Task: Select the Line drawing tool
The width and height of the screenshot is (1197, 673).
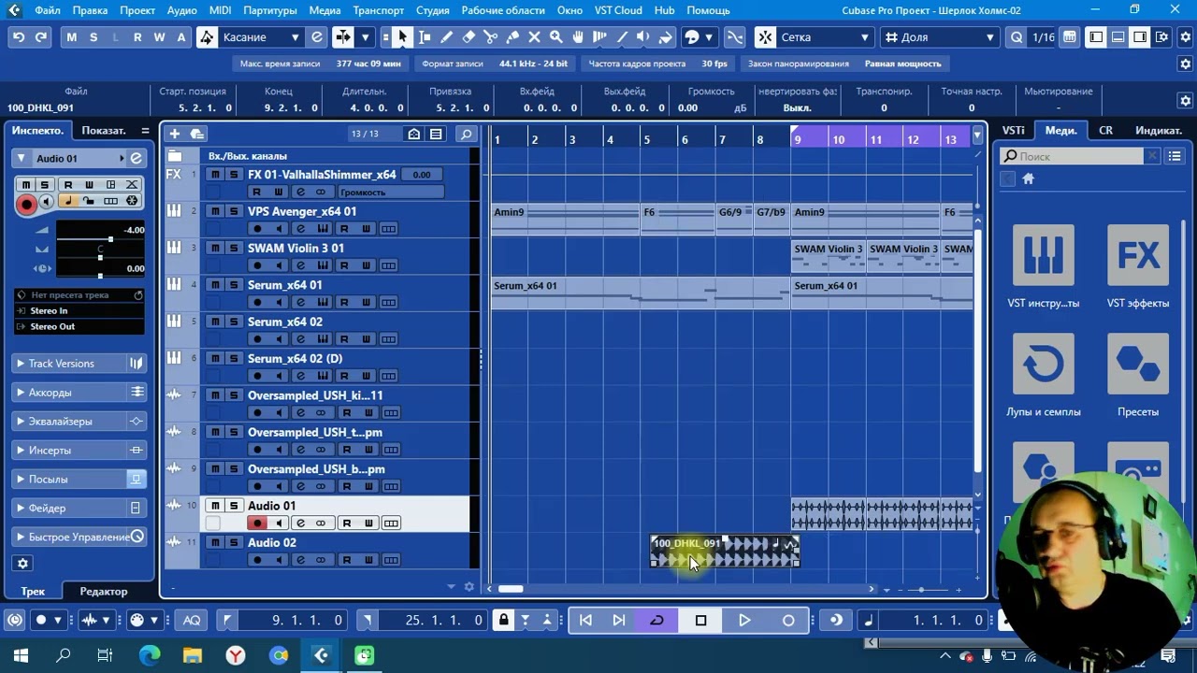Action: pyautogui.click(x=622, y=37)
